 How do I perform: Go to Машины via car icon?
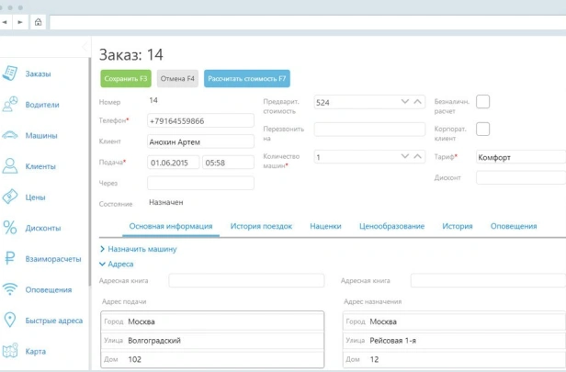(x=11, y=136)
